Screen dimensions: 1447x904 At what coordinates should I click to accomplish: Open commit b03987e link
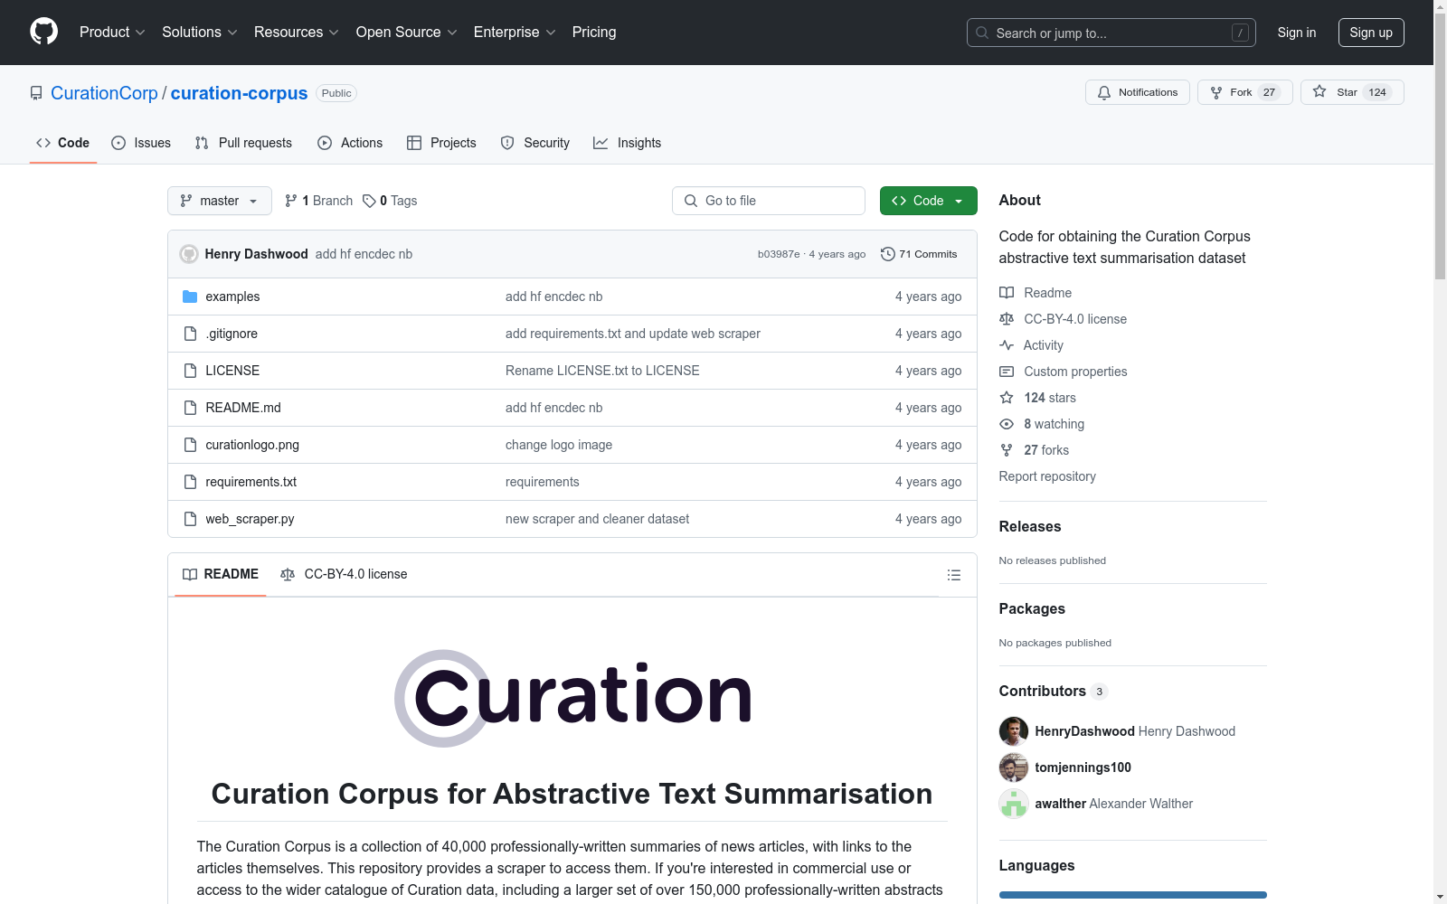(779, 254)
